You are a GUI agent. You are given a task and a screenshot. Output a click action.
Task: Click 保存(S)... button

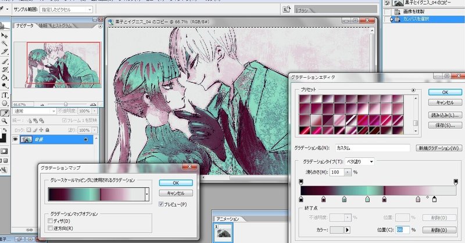(445, 125)
